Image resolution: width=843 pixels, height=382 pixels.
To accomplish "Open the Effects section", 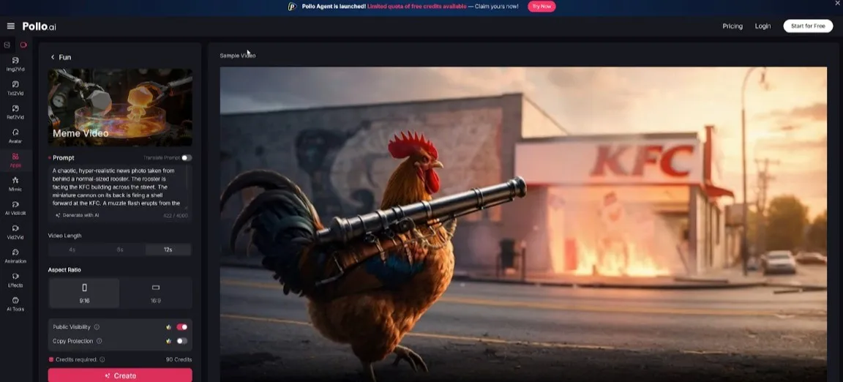I will [x=15, y=280].
